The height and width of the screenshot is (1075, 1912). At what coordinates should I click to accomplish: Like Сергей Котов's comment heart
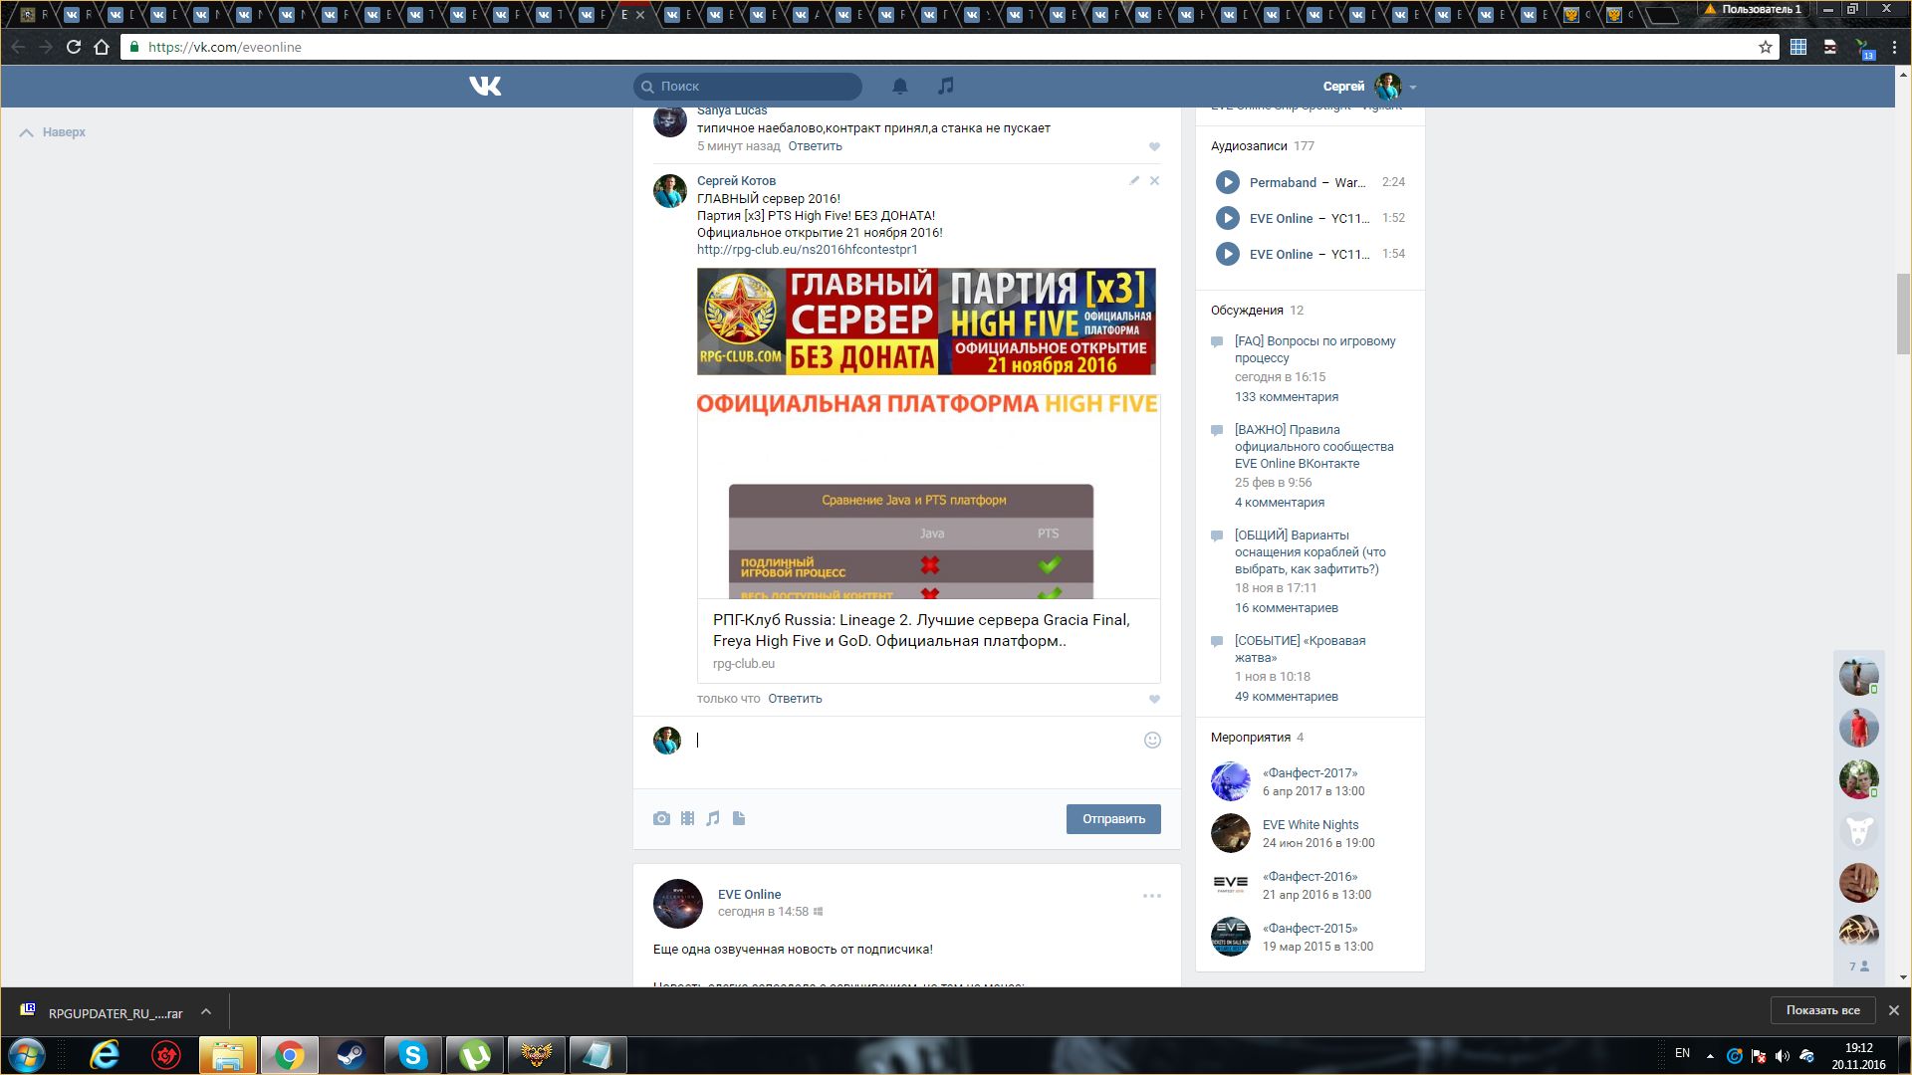(x=1154, y=699)
